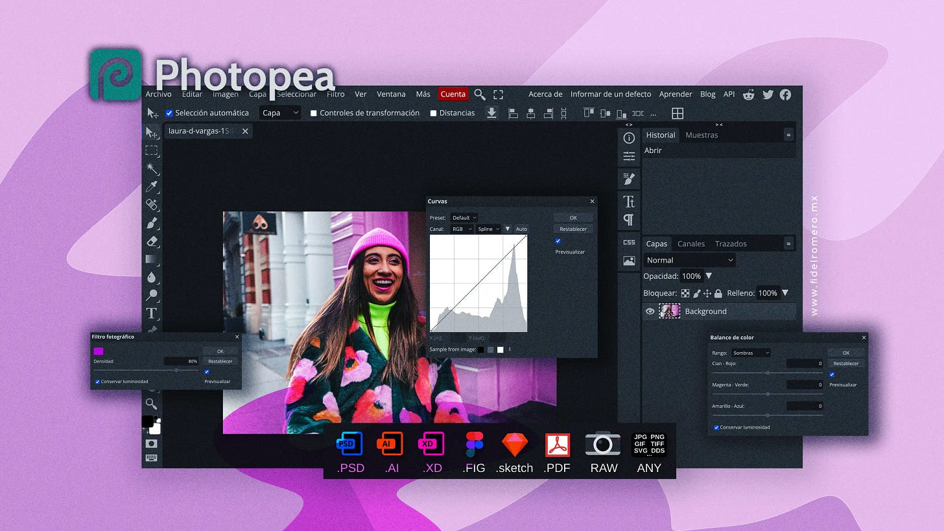The height and width of the screenshot is (531, 944).
Task: Open the Filtro menu
Action: tap(336, 94)
